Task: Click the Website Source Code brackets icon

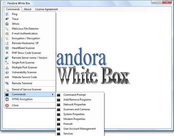Action: (x=7, y=77)
